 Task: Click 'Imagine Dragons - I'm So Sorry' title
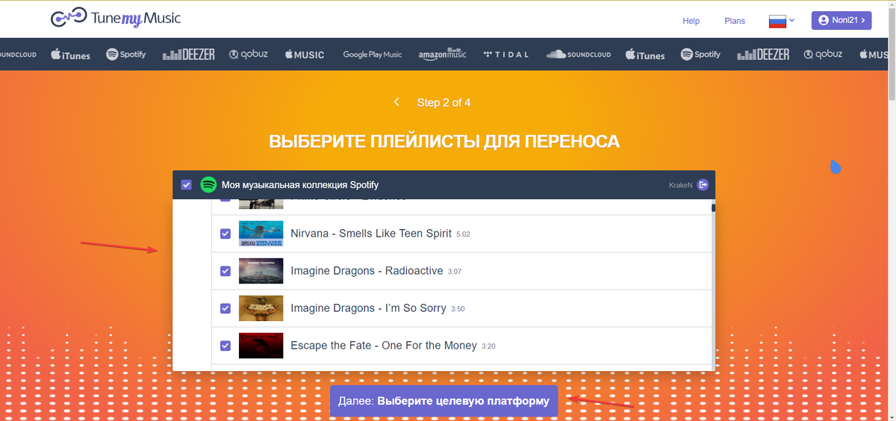coord(368,308)
